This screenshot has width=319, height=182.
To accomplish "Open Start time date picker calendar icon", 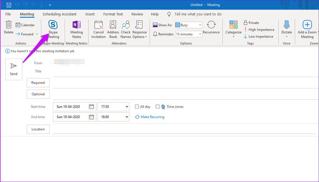I will (91, 107).
